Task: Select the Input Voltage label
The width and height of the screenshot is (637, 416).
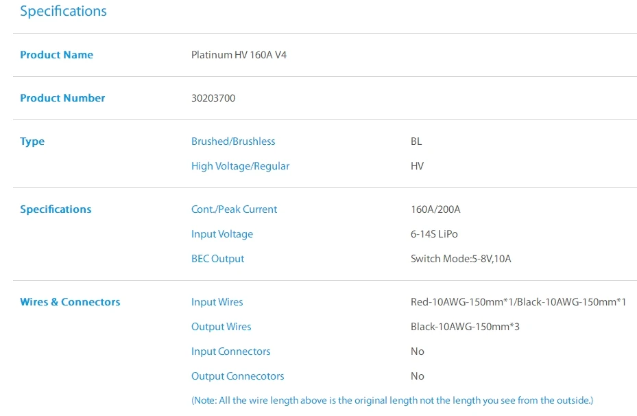Action: (222, 234)
